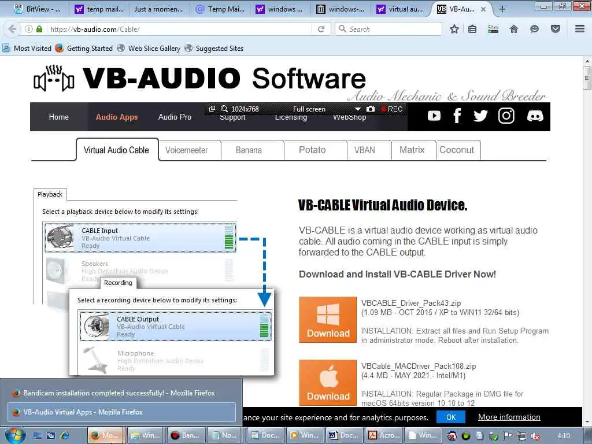Click the muted volume tray icon
The width and height of the screenshot is (592, 444).
pos(535,436)
